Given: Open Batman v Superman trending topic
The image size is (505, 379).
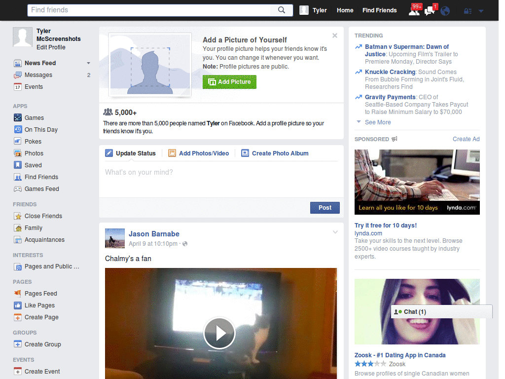Looking at the screenshot, I should pyautogui.click(x=407, y=50).
